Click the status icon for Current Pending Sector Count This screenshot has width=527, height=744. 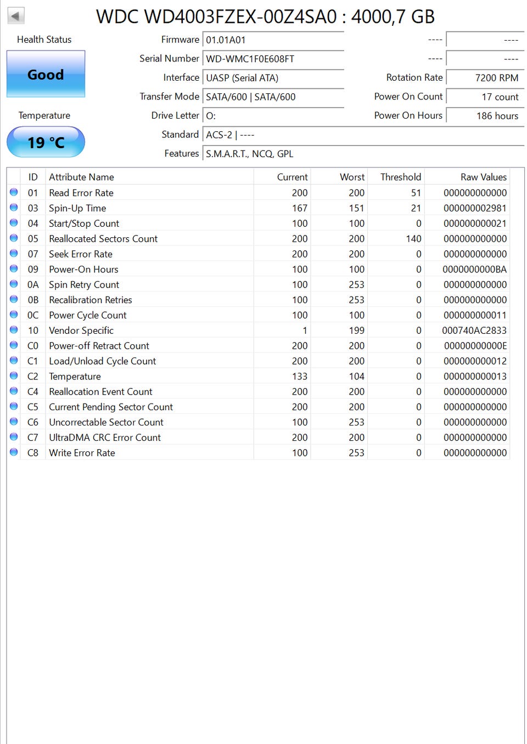14,406
